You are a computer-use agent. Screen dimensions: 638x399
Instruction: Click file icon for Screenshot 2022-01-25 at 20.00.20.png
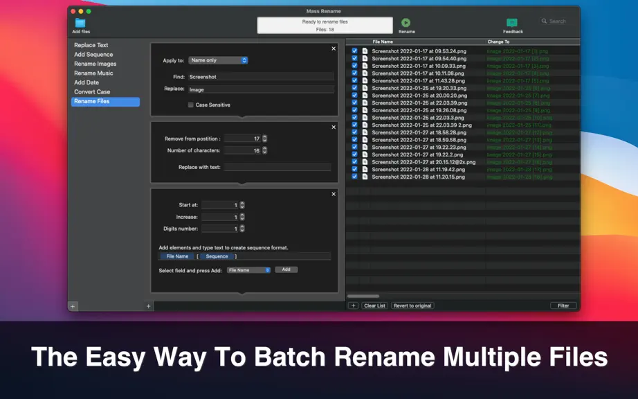[x=365, y=96]
